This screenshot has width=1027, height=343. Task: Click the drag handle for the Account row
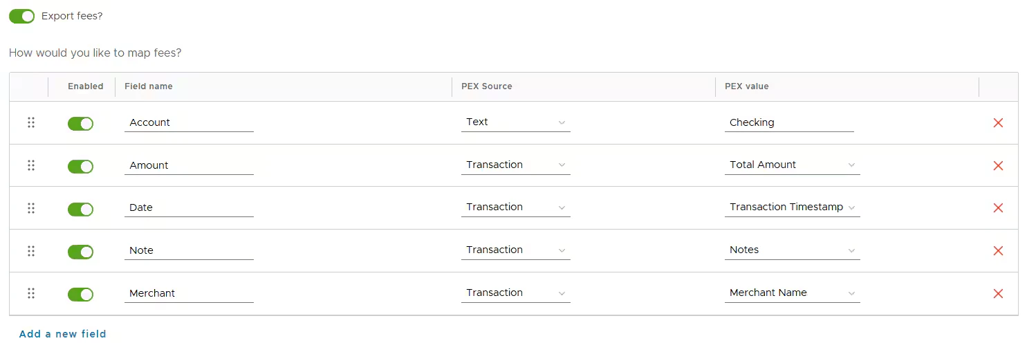pyautogui.click(x=31, y=123)
